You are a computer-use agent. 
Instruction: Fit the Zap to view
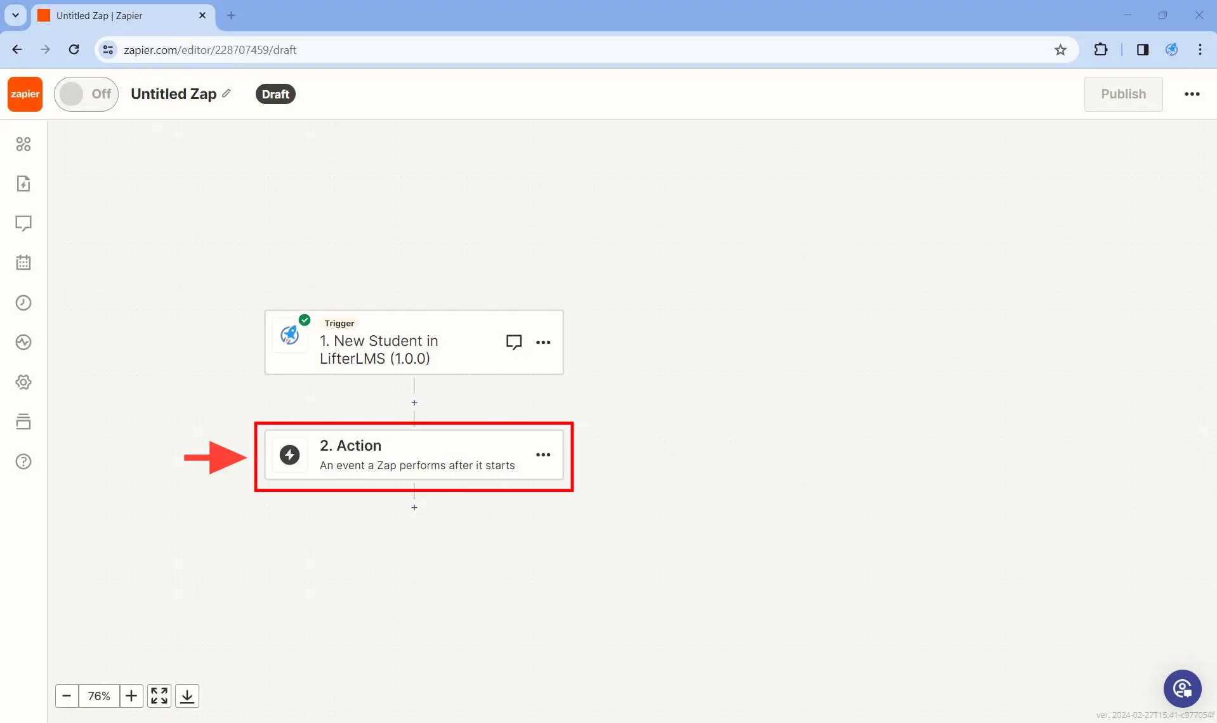(x=159, y=696)
